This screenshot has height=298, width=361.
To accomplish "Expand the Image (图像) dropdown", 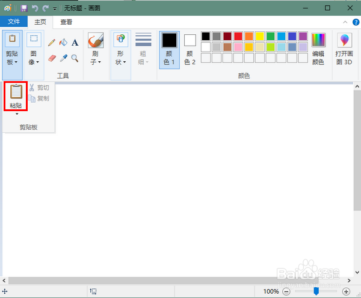I will click(x=34, y=55).
